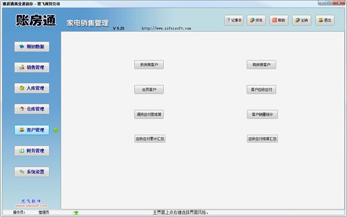Open the 帮助 help button
The height and width of the screenshot is (217, 347).
tap(279, 20)
